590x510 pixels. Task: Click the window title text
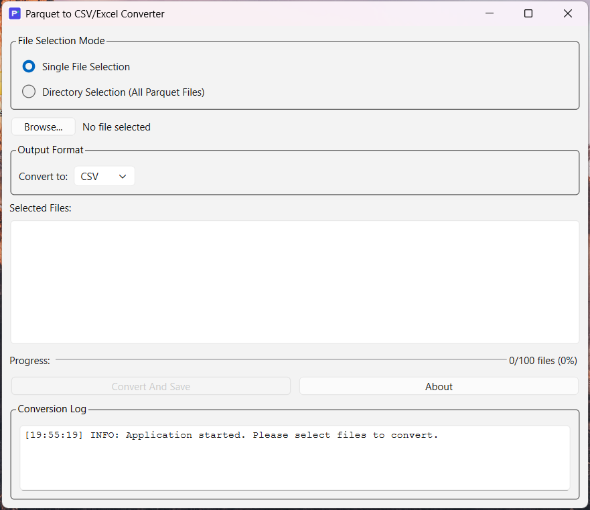[x=94, y=13]
